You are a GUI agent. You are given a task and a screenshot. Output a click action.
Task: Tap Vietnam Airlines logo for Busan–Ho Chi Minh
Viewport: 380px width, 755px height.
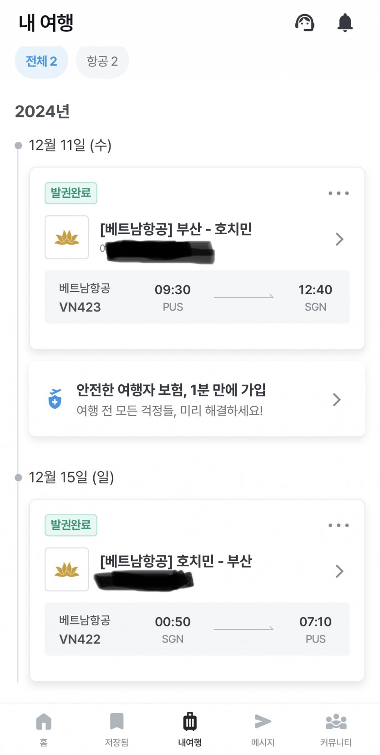pos(67,237)
